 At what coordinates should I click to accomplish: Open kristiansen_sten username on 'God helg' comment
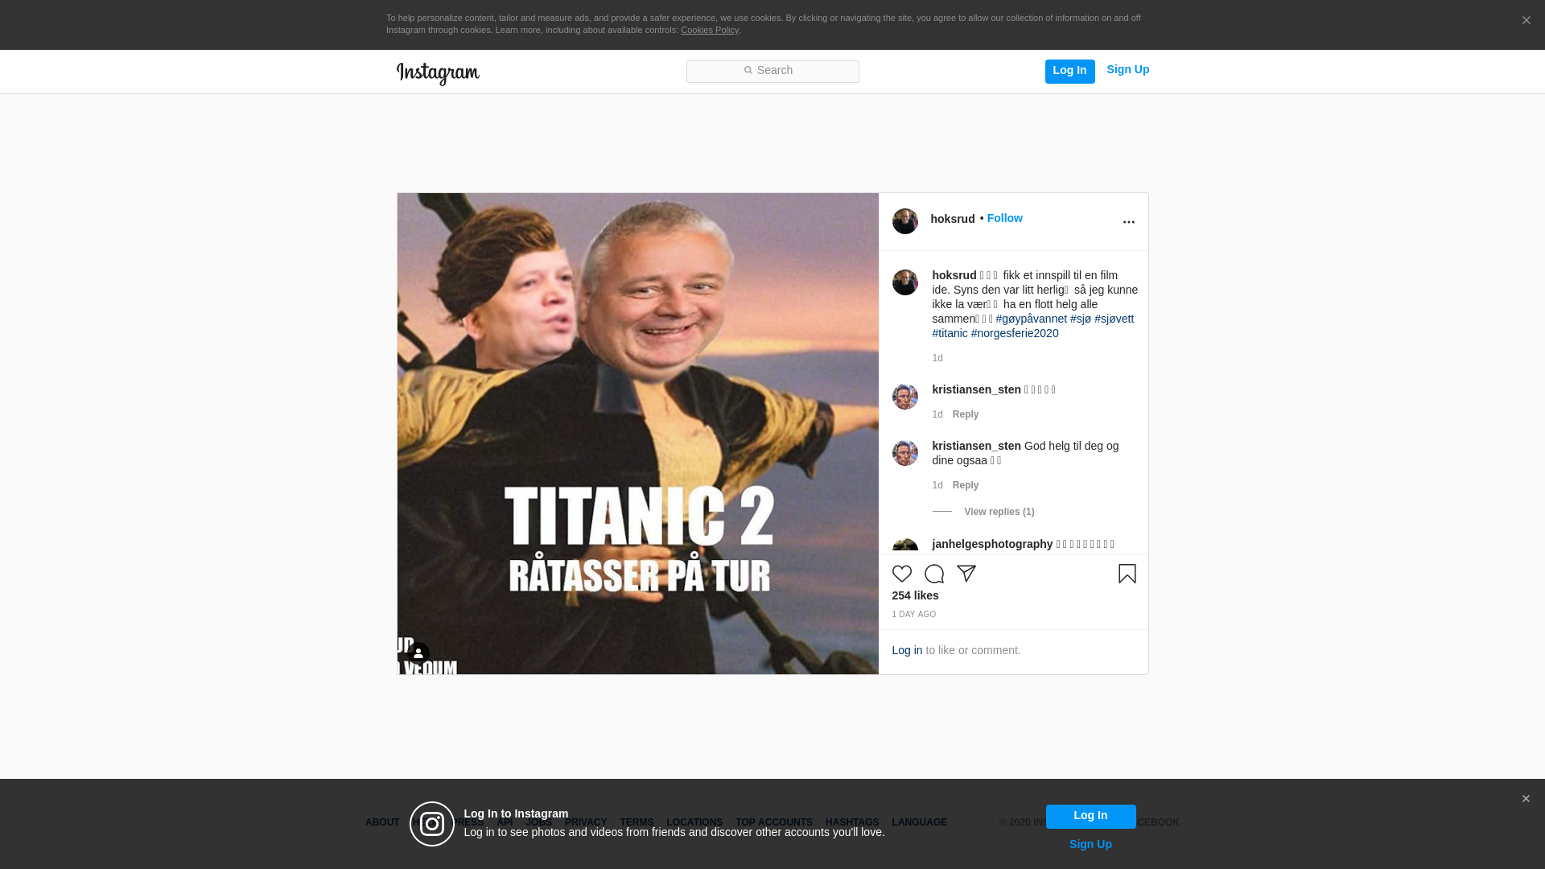point(976,446)
